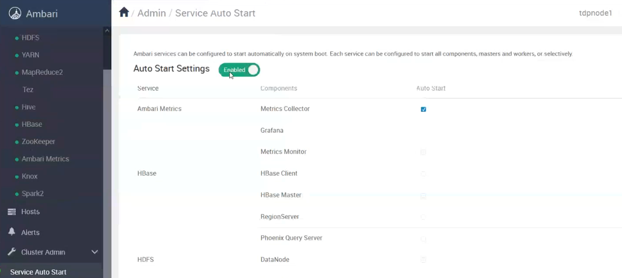This screenshot has width=622, height=278.
Task: Click the Ambari logo icon
Action: [15, 14]
